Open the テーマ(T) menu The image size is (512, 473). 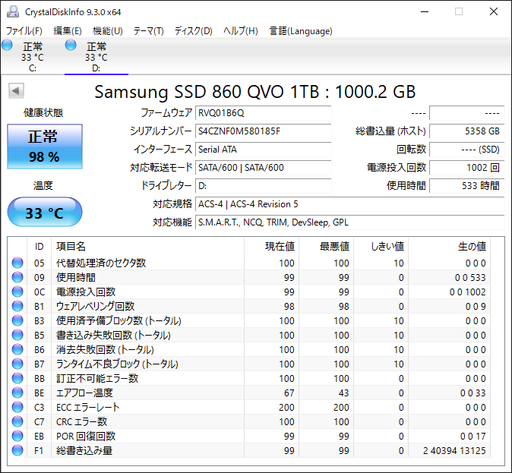pyautogui.click(x=149, y=31)
